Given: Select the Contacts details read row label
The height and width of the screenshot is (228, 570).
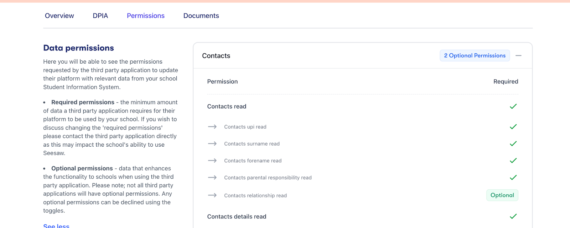Looking at the screenshot, I should point(237,217).
